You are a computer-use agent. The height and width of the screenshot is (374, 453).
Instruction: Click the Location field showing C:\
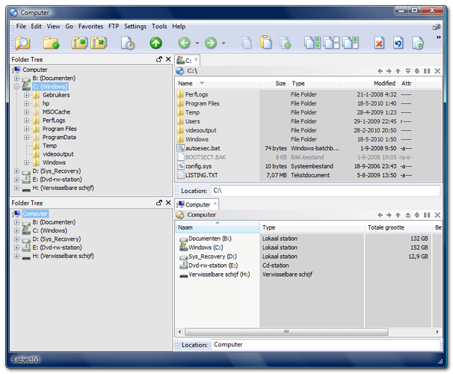[x=321, y=191]
